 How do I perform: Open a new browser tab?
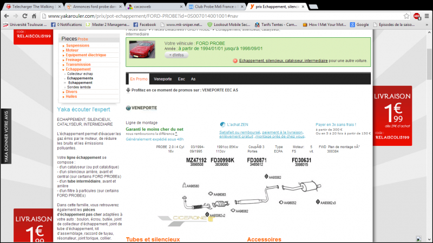313,6
